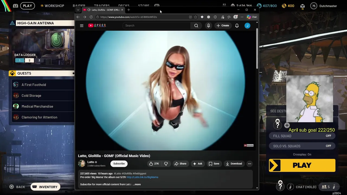This screenshot has width=347, height=195.
Task: Toggle SOLO VS. SQUADS setting
Action: click(x=302, y=146)
